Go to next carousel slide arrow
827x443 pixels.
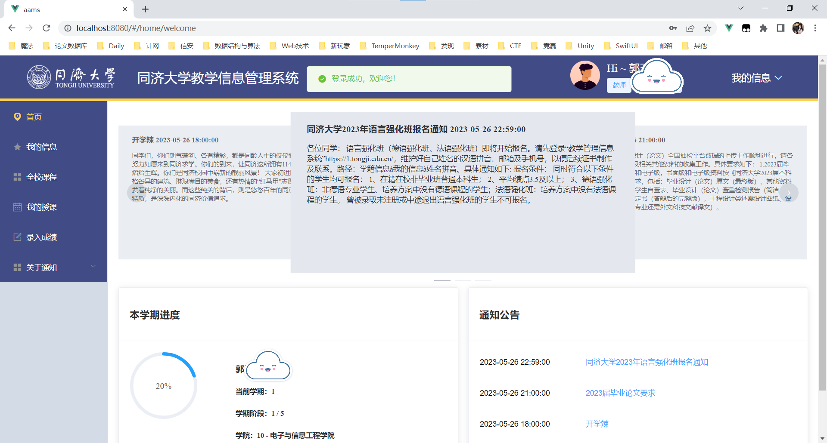[x=789, y=193]
